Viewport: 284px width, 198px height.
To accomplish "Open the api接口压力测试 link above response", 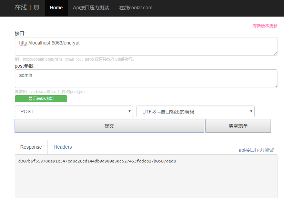I will (256, 150).
